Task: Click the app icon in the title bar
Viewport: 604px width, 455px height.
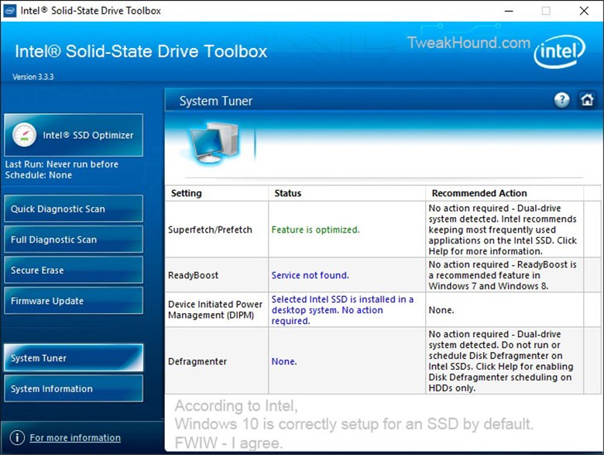Action: (x=9, y=10)
